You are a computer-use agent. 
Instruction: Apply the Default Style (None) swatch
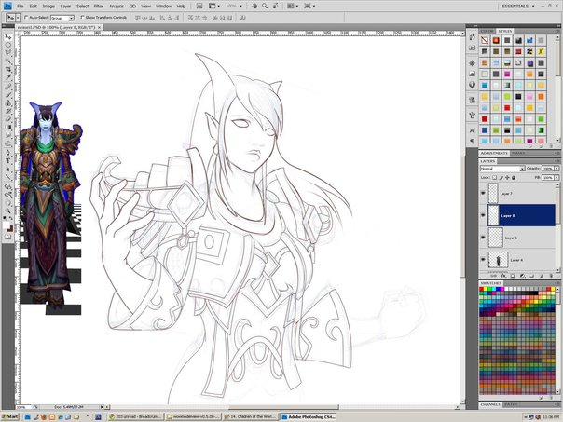pyautogui.click(x=485, y=40)
